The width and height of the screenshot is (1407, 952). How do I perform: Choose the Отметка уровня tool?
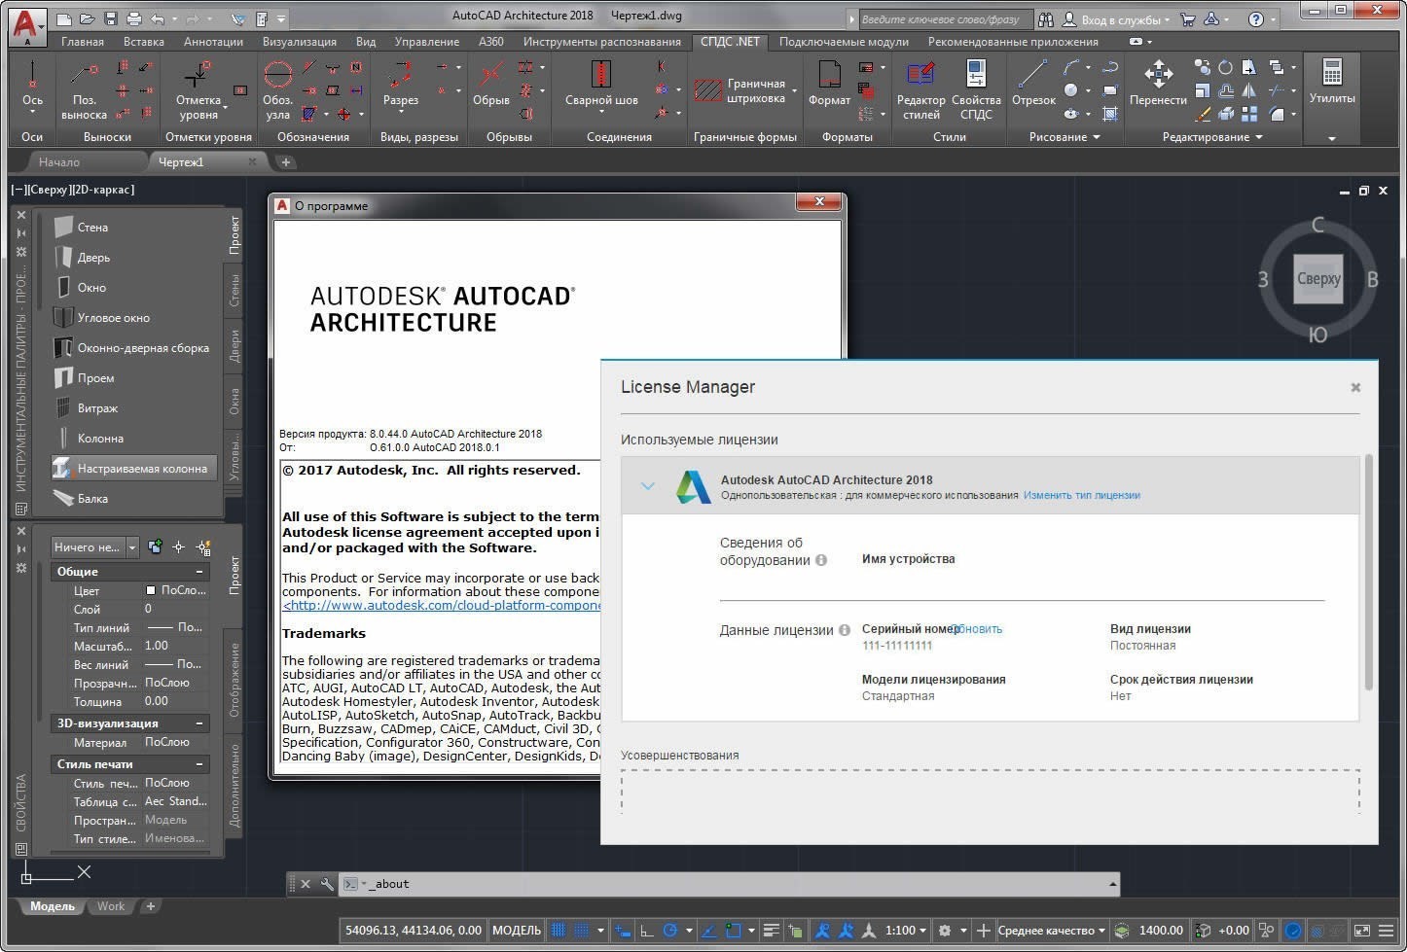198,89
